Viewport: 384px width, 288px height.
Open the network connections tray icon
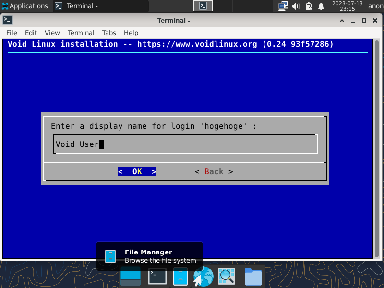tap(283, 6)
